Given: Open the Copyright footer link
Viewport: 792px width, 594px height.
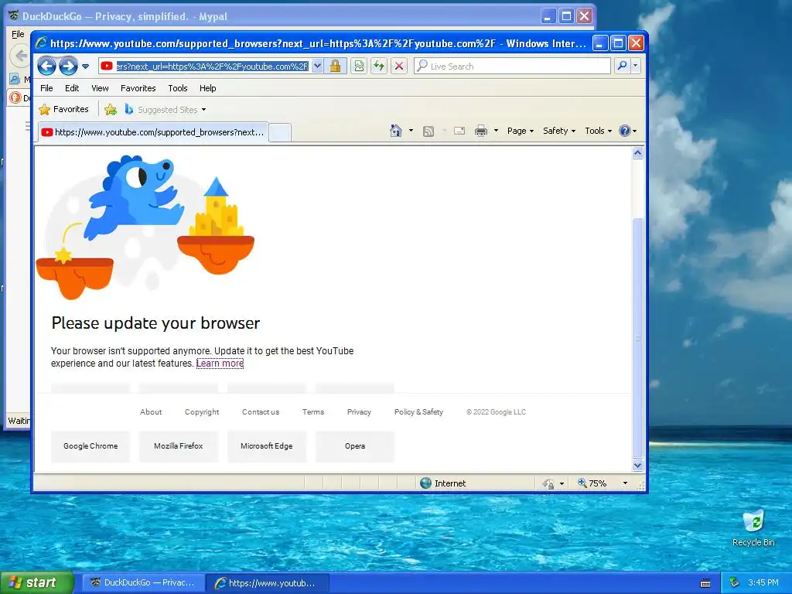Looking at the screenshot, I should [202, 411].
